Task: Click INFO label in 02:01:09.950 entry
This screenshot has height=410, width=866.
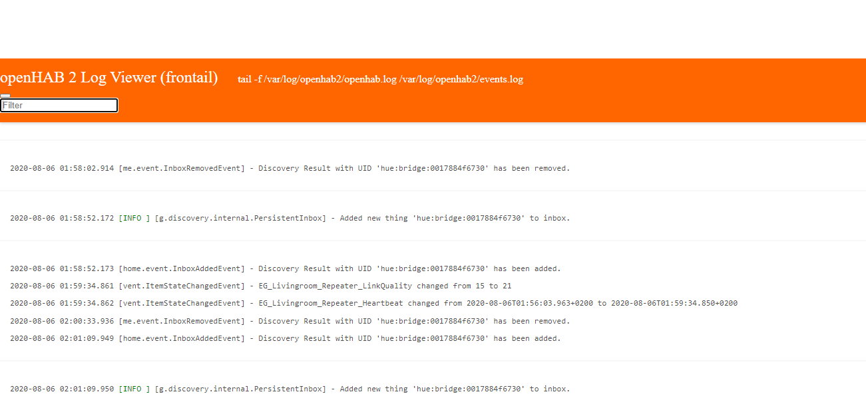Action: pos(132,389)
